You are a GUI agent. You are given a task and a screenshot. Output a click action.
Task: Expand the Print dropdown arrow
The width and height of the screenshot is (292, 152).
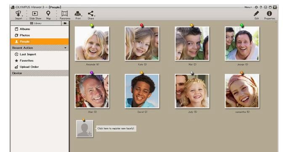coord(82,16)
